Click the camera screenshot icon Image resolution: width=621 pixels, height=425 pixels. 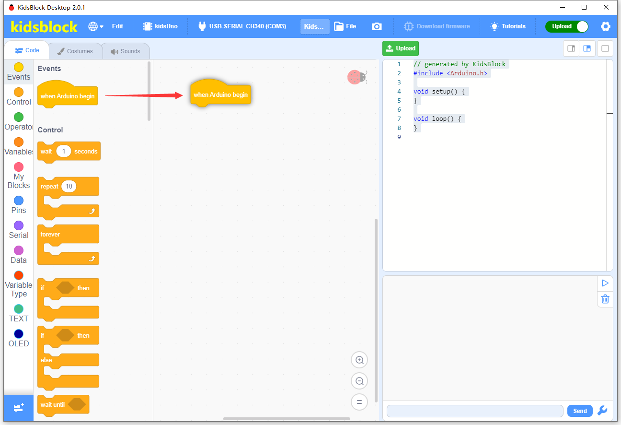tap(377, 26)
